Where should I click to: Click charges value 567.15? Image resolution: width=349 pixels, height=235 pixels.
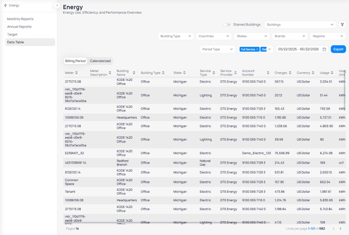pyautogui.click(x=279, y=82)
